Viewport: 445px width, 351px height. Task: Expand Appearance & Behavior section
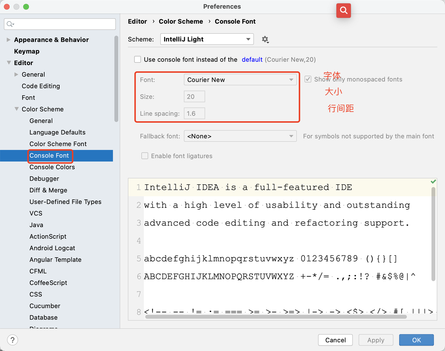click(9, 40)
